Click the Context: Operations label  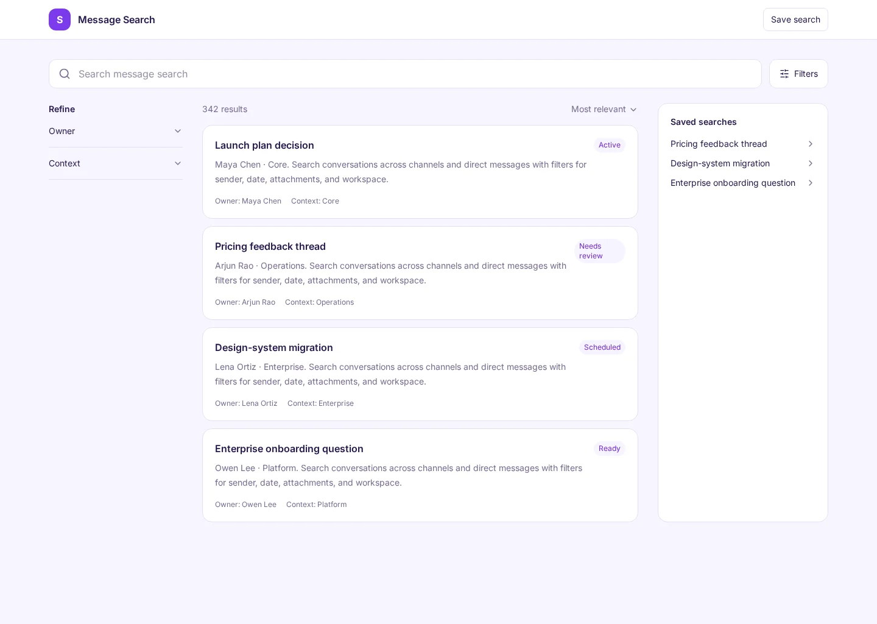319,302
